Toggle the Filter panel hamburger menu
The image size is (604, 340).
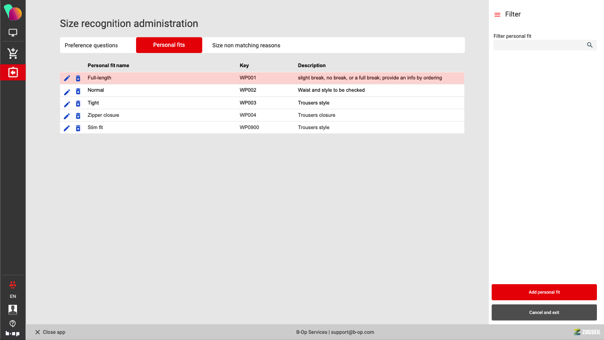pyautogui.click(x=497, y=15)
